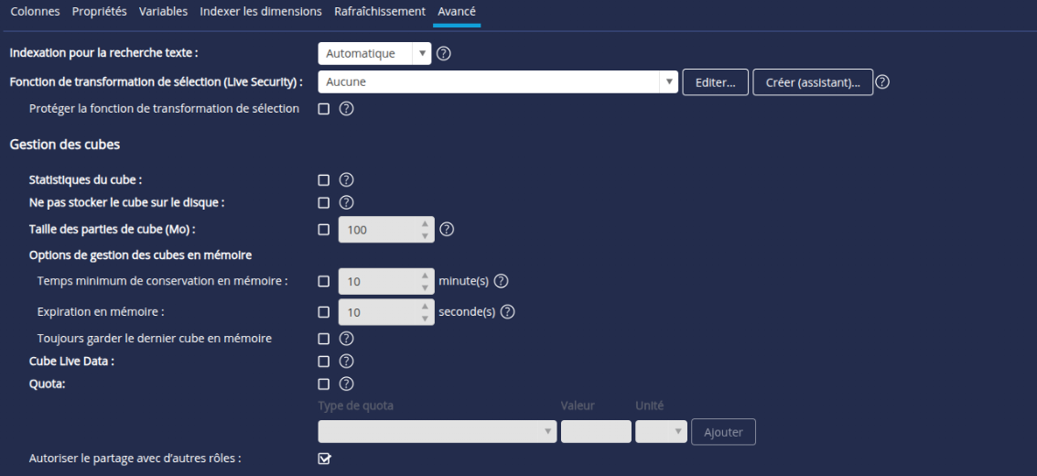The image size is (1037, 476).
Task: Click the Quota help icon
Action: pyautogui.click(x=347, y=384)
